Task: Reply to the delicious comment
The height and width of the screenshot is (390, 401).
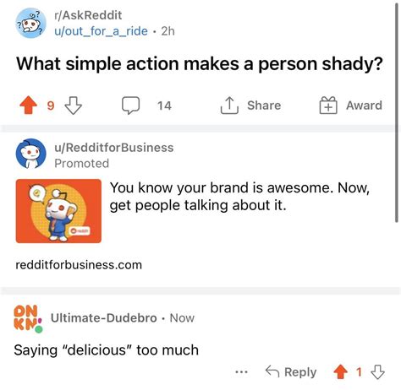Action: point(291,372)
